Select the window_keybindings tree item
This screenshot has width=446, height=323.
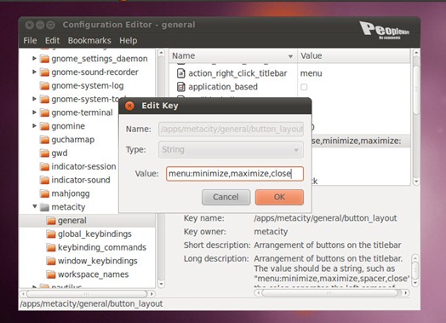pos(98,261)
